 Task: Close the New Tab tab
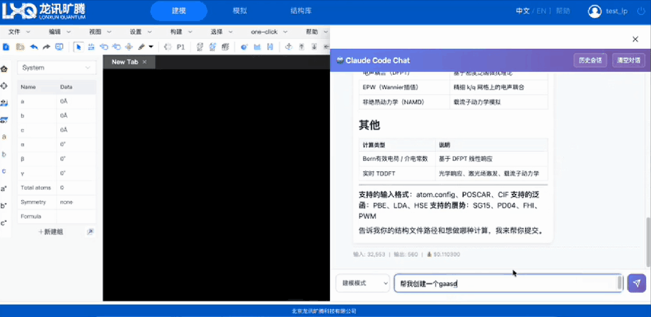(x=144, y=62)
